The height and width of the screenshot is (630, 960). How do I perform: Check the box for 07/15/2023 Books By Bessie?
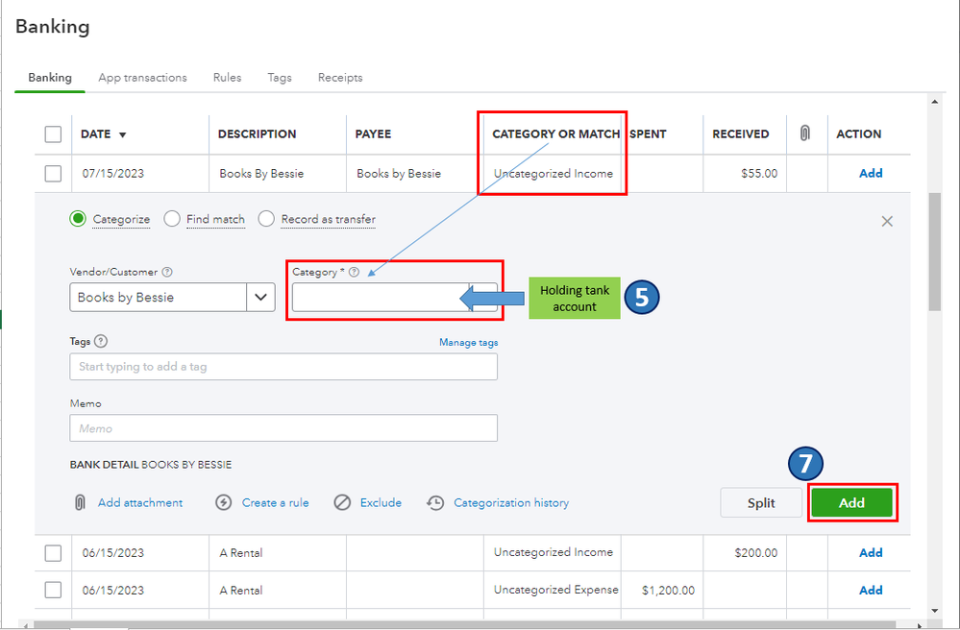tap(53, 173)
